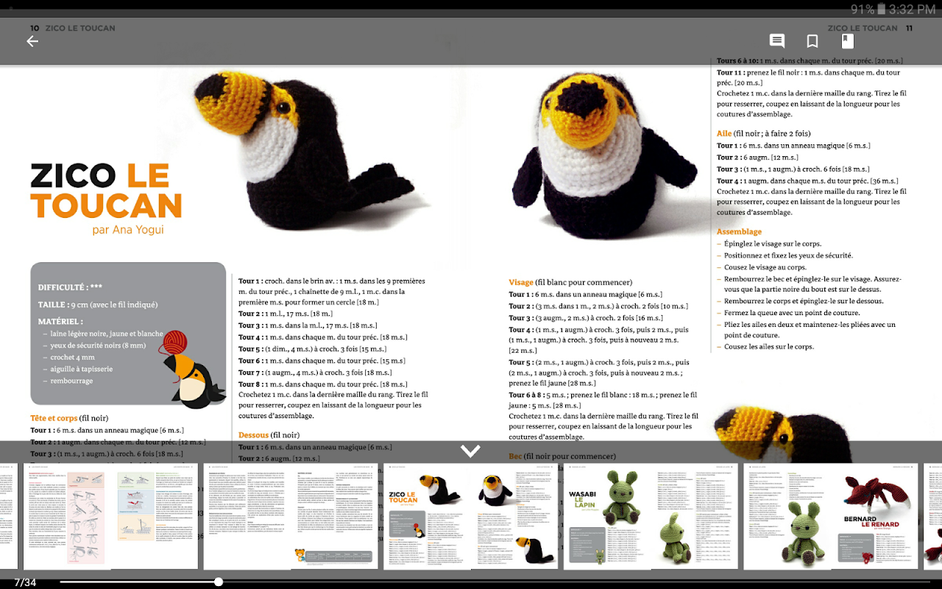The height and width of the screenshot is (589, 942).
Task: Collapse the thumbnail strip with the down chevron
Action: coord(470,451)
